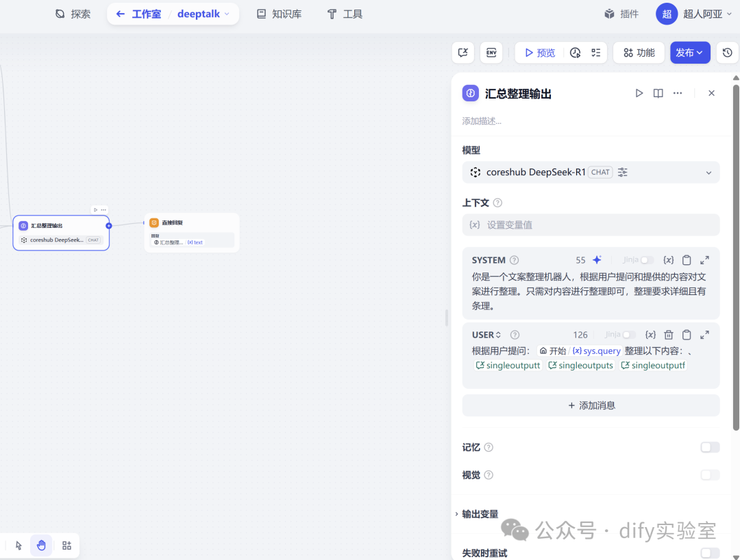Insert variable in the USER message
The height and width of the screenshot is (560, 740).
coord(650,335)
